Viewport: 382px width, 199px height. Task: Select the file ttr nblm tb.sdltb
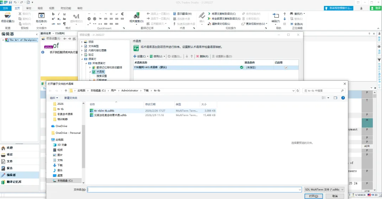click(104, 111)
